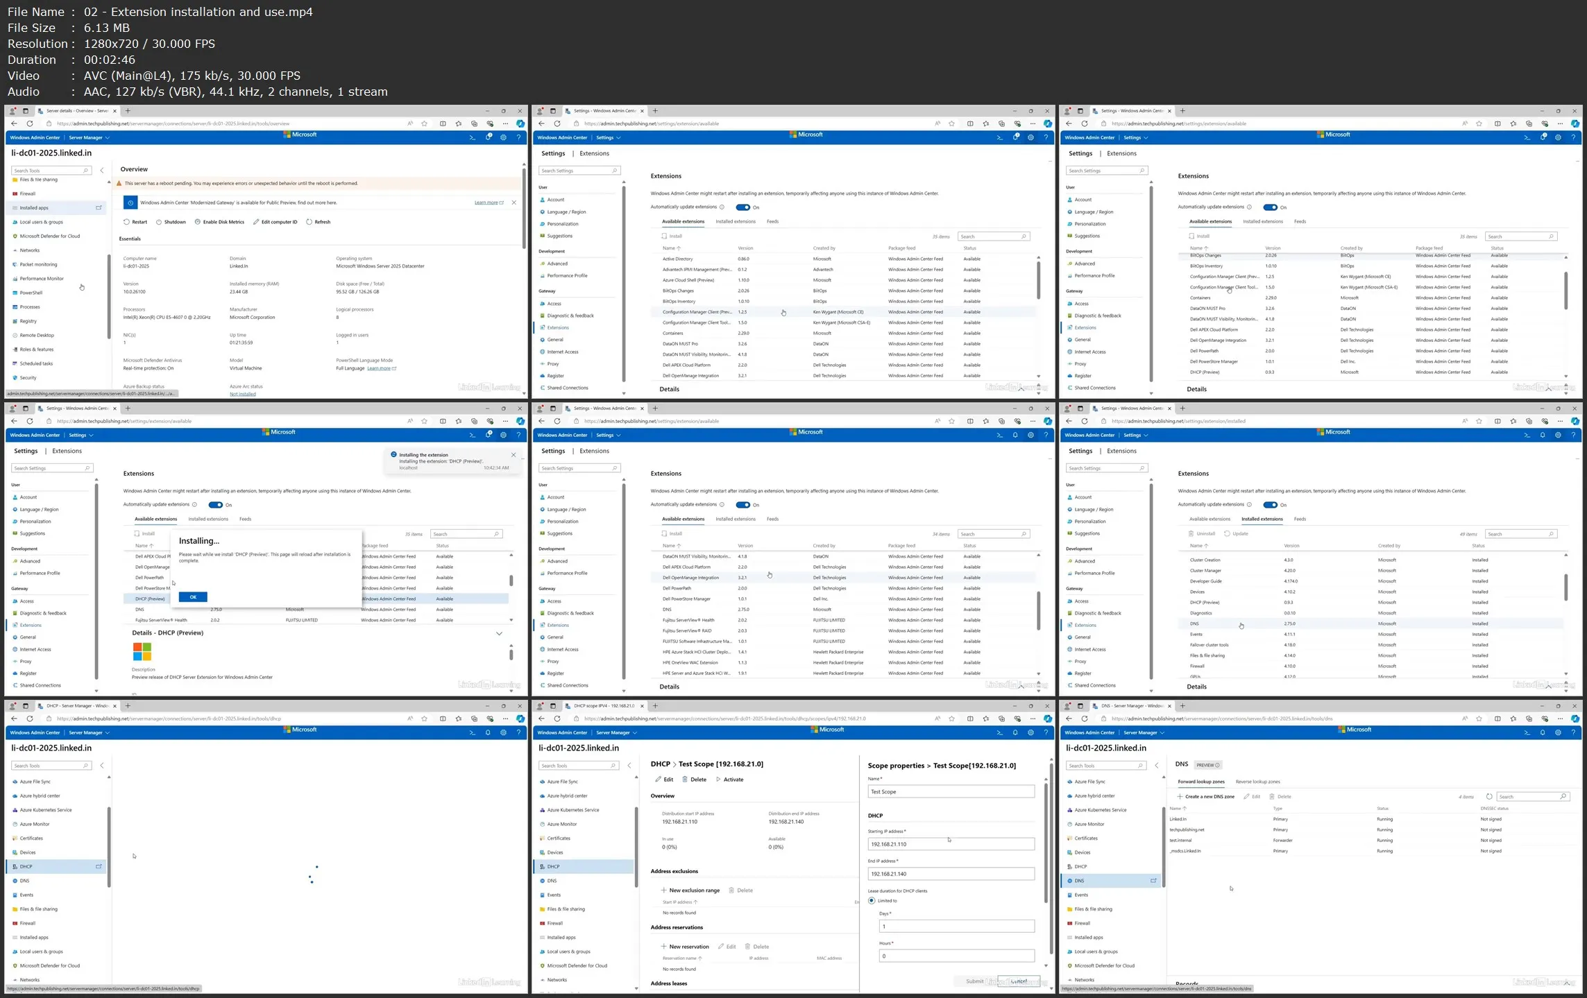Screen dimensions: 1587x998
Task: Toggle auto-update switch in the 34 items window
Action: tap(742, 505)
